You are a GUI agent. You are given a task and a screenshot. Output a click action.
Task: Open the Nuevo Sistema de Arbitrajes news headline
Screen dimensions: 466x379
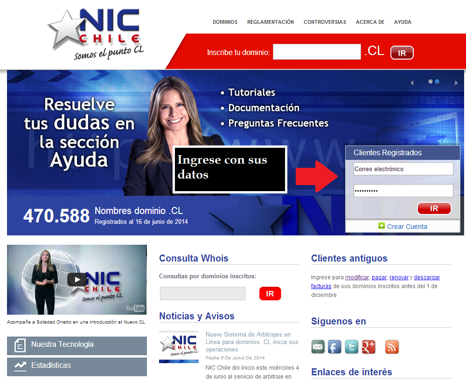pos(252,342)
